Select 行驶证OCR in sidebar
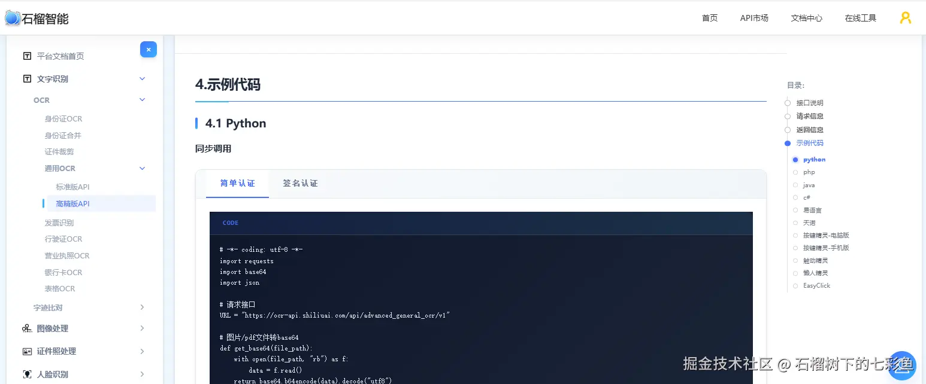This screenshot has width=926, height=384. pyautogui.click(x=63, y=239)
